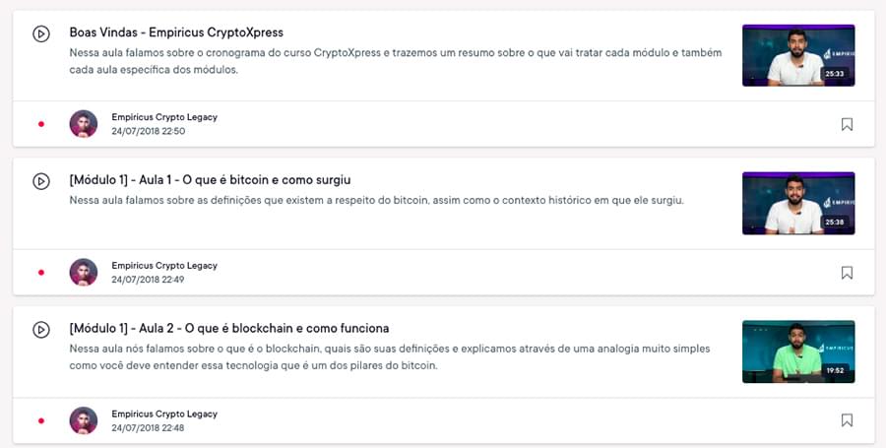Open Boas Vindas video thumbnail (25:33)
The height and width of the screenshot is (448, 886).
point(797,55)
